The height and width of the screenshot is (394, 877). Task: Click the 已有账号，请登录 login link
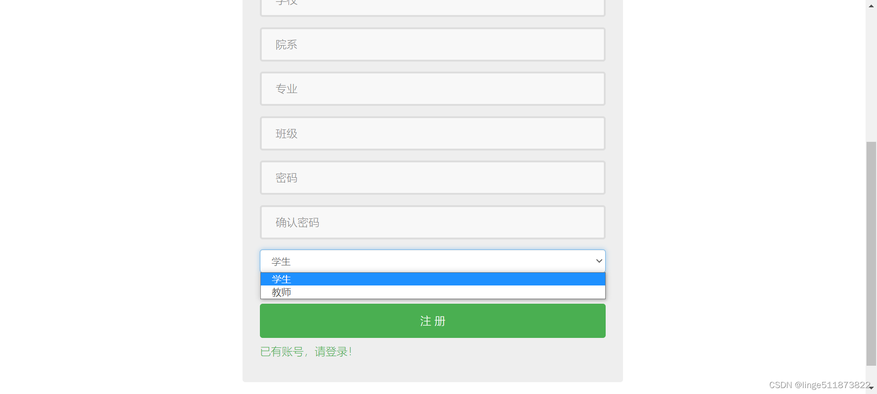[x=306, y=351]
